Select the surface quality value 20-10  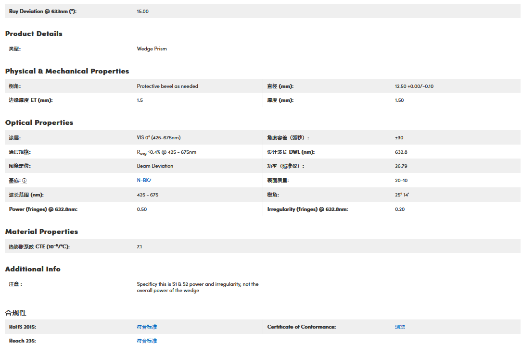(x=401, y=181)
